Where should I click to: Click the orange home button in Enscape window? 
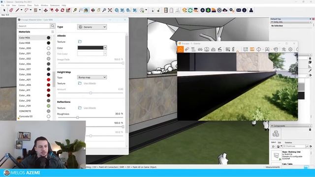pos(181,49)
